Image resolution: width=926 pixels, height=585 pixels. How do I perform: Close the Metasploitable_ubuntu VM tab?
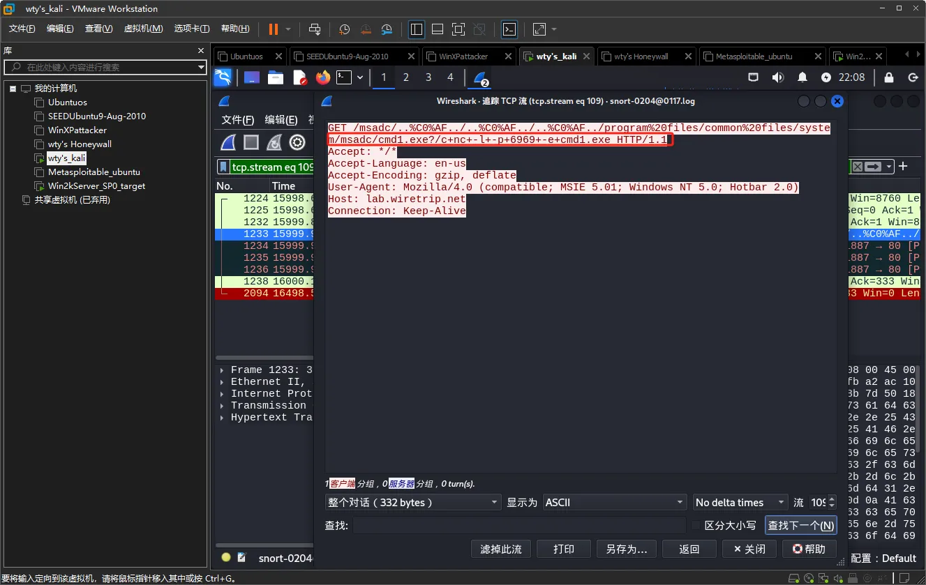(818, 56)
